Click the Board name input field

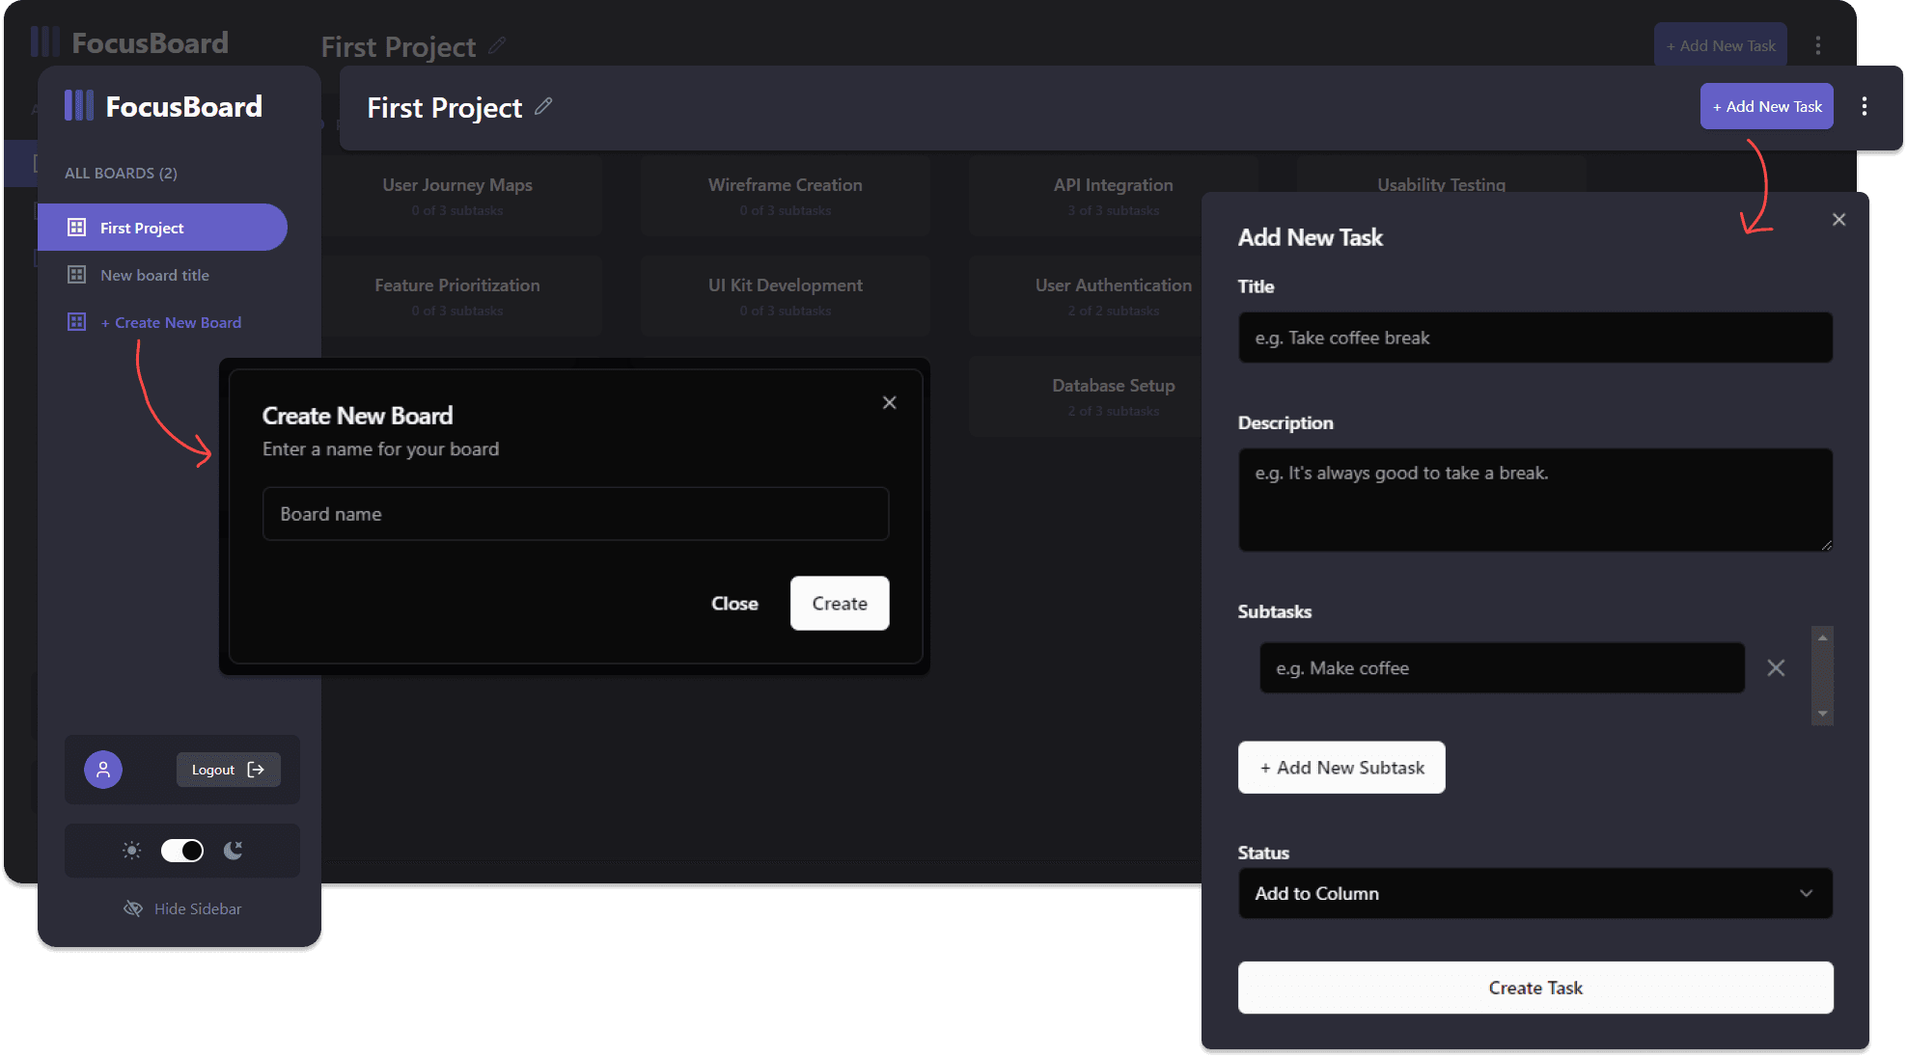click(574, 513)
